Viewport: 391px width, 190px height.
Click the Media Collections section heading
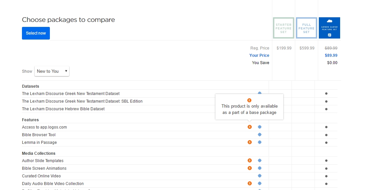(x=39, y=153)
